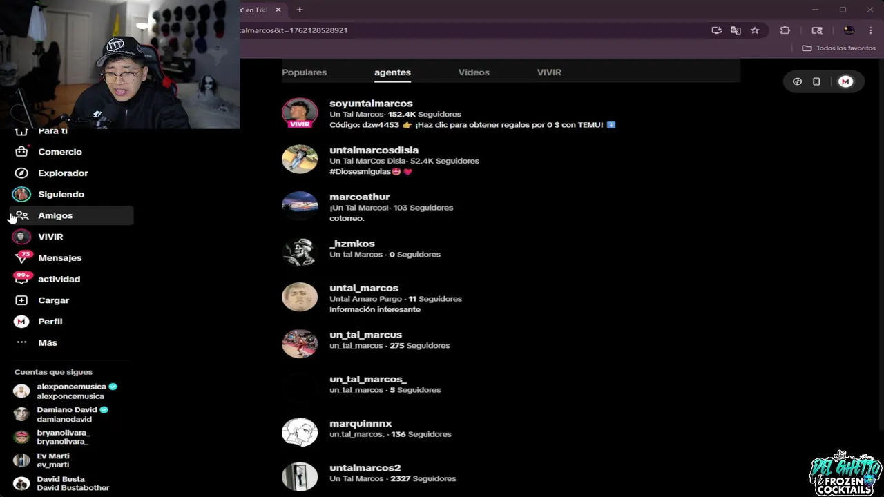Click the get-app phone icon at top right

(x=816, y=81)
